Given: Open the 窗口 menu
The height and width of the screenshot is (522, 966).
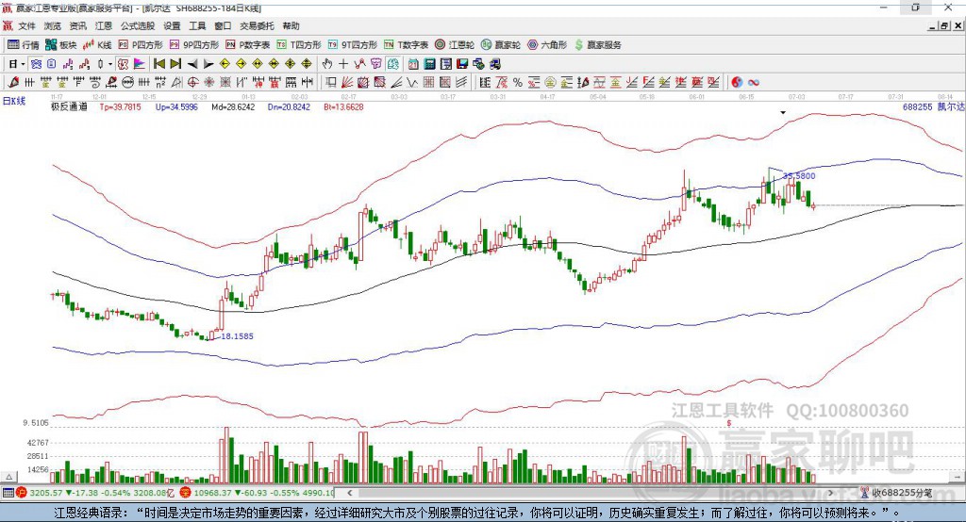Looking at the screenshot, I should click(x=223, y=25).
